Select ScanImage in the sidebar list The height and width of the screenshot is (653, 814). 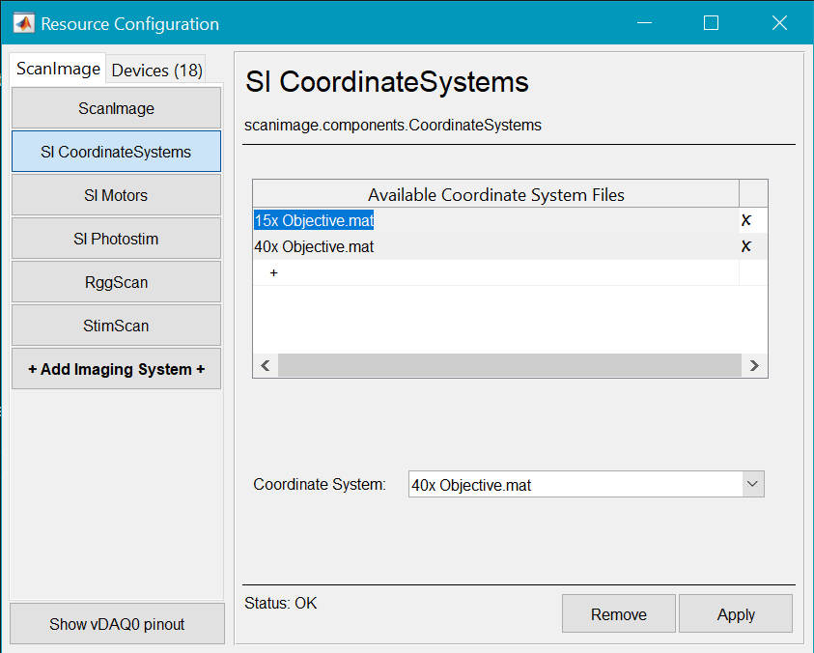pos(116,108)
